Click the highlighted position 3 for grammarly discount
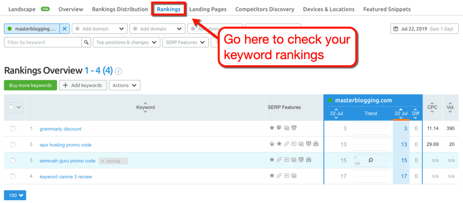 click(406, 129)
